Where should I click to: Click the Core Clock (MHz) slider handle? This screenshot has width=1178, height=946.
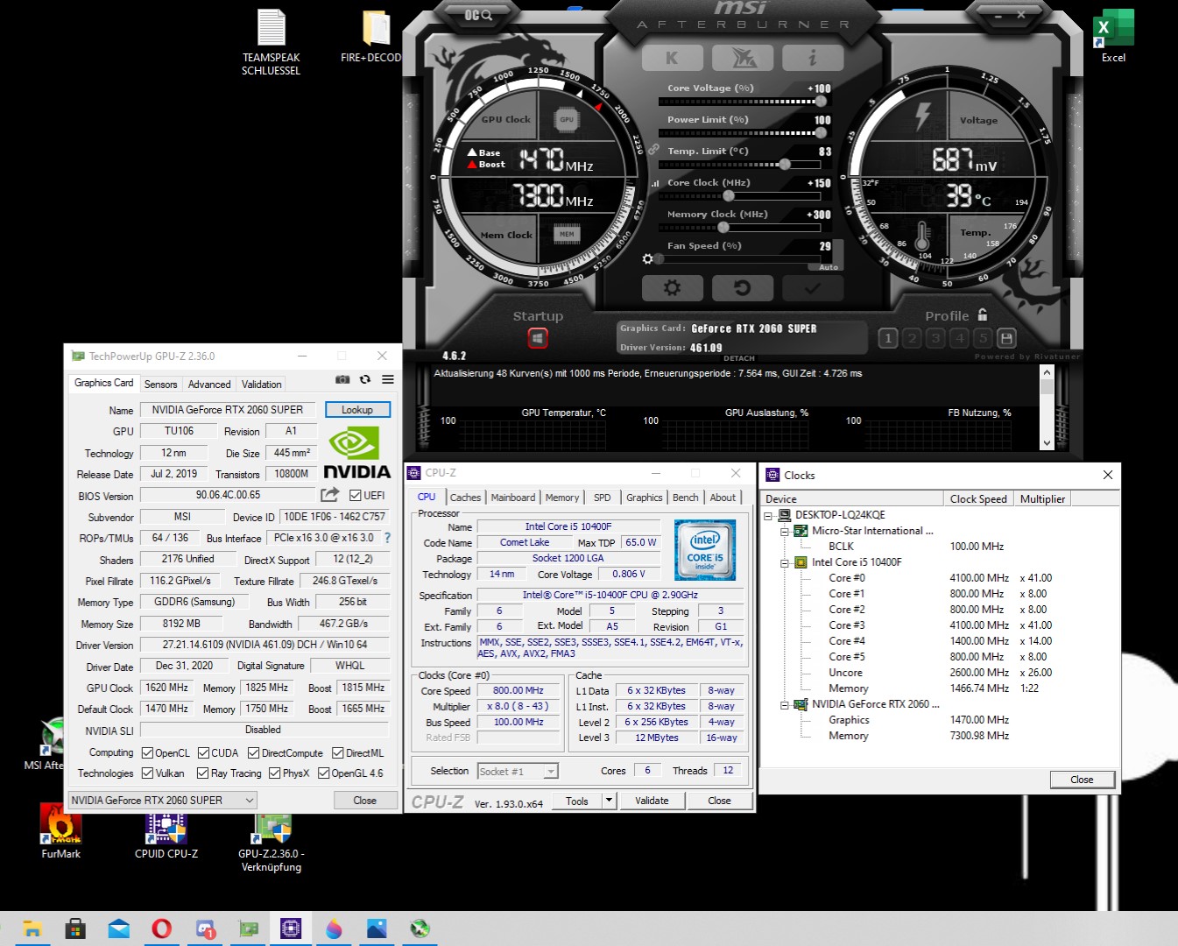[x=729, y=196]
